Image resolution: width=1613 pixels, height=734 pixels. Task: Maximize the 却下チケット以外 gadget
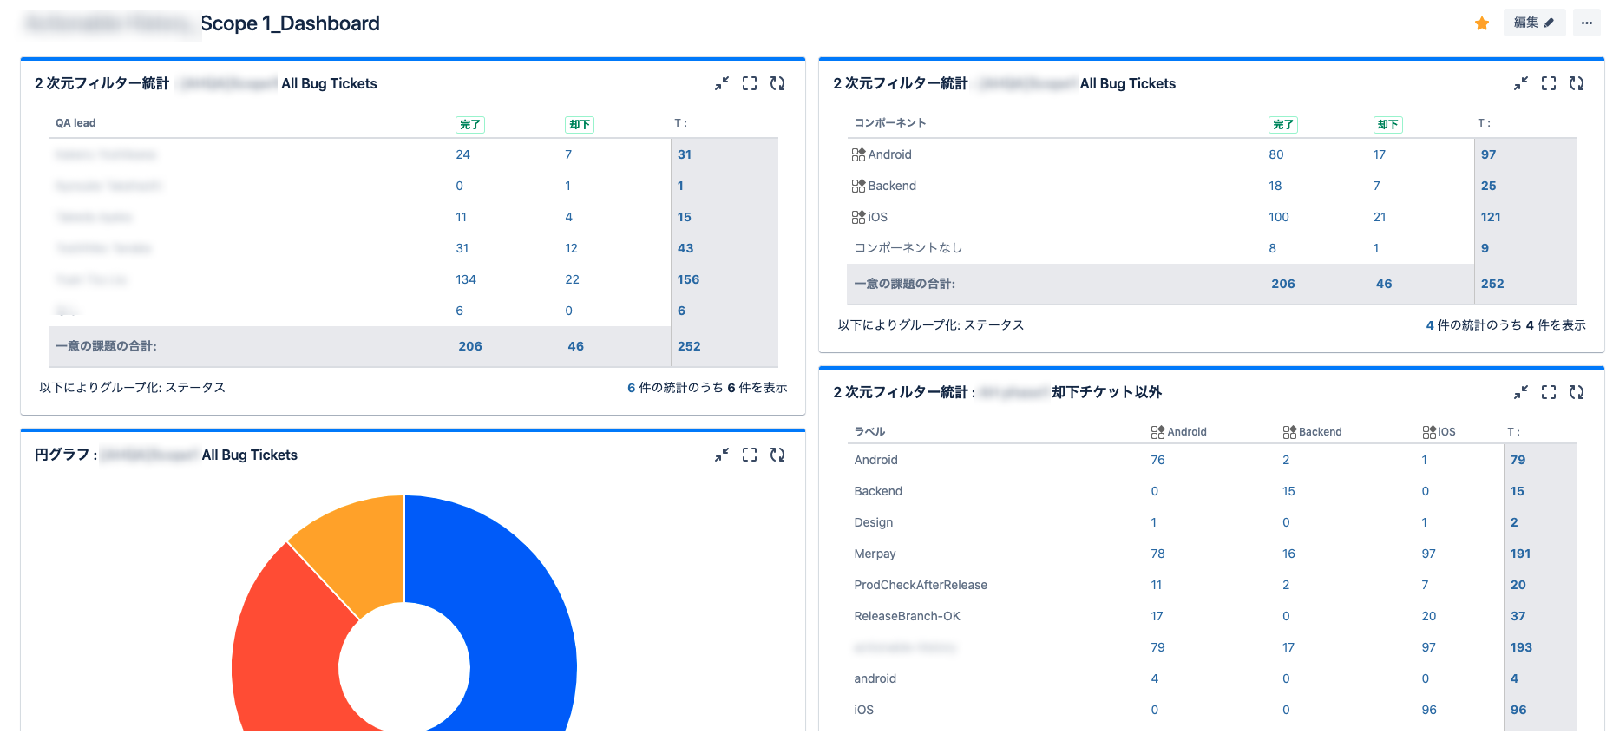pos(1549,392)
